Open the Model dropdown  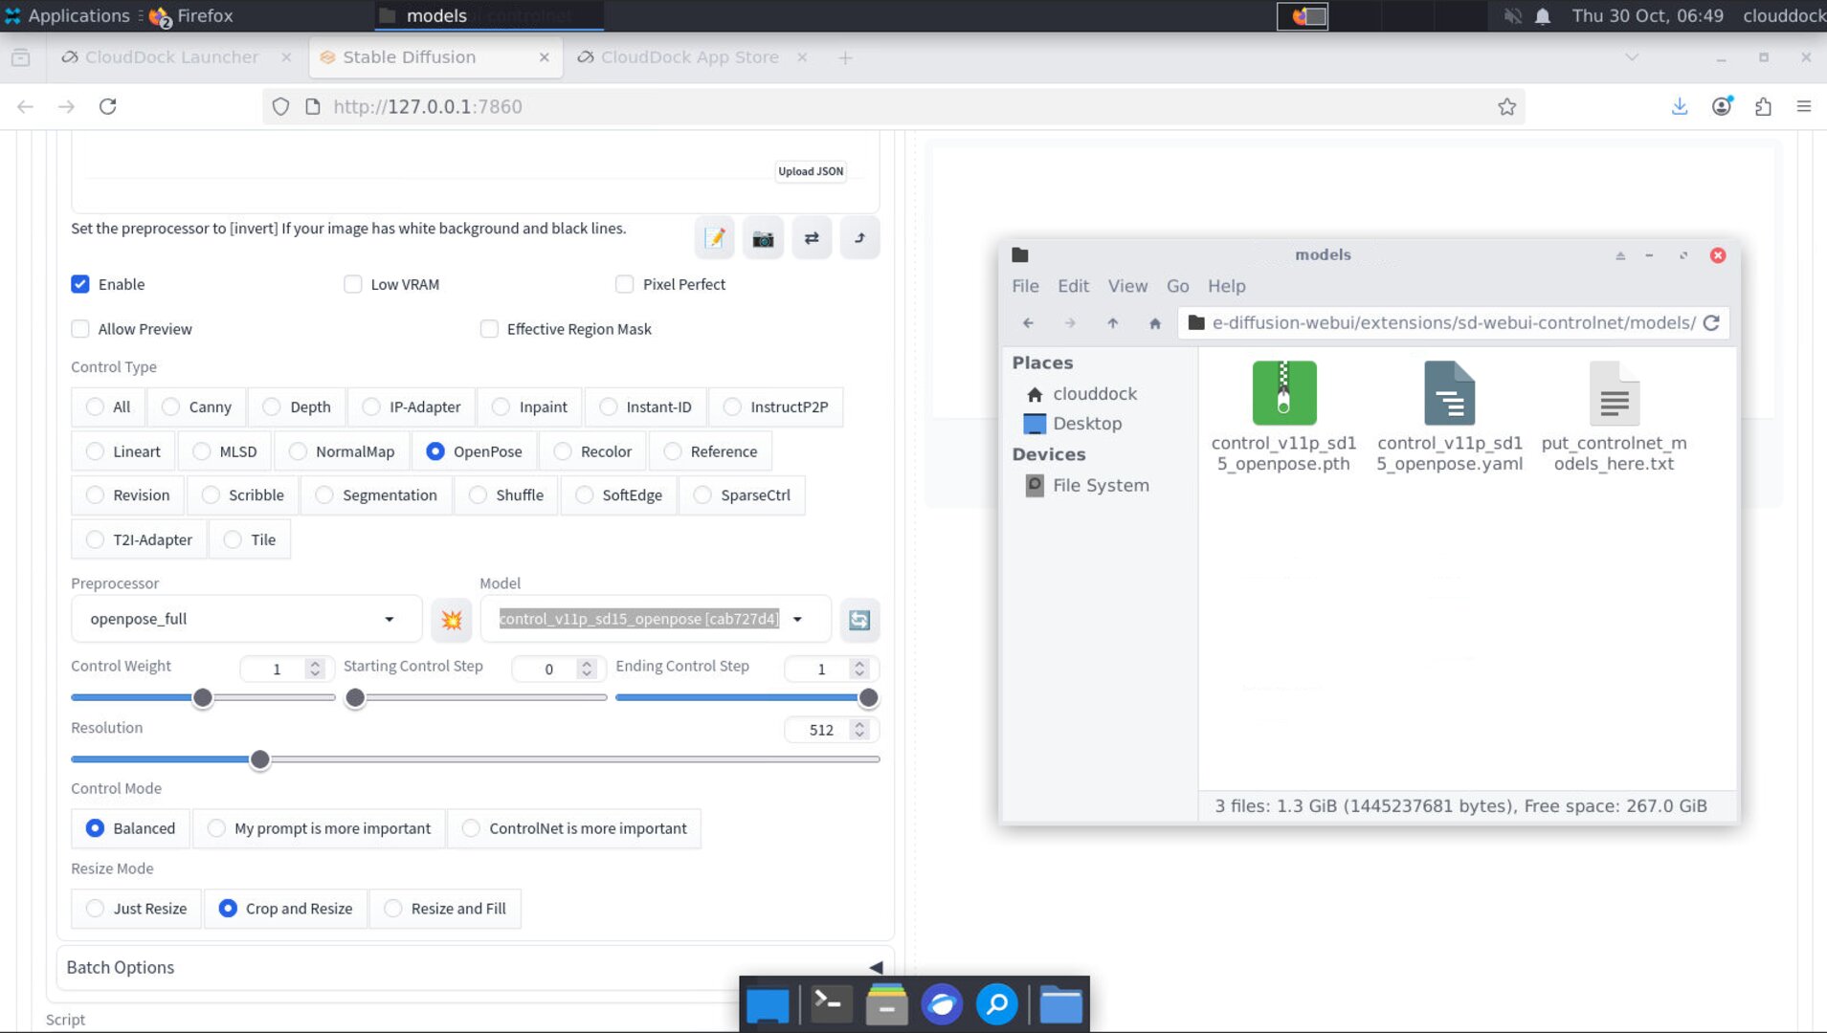click(795, 618)
